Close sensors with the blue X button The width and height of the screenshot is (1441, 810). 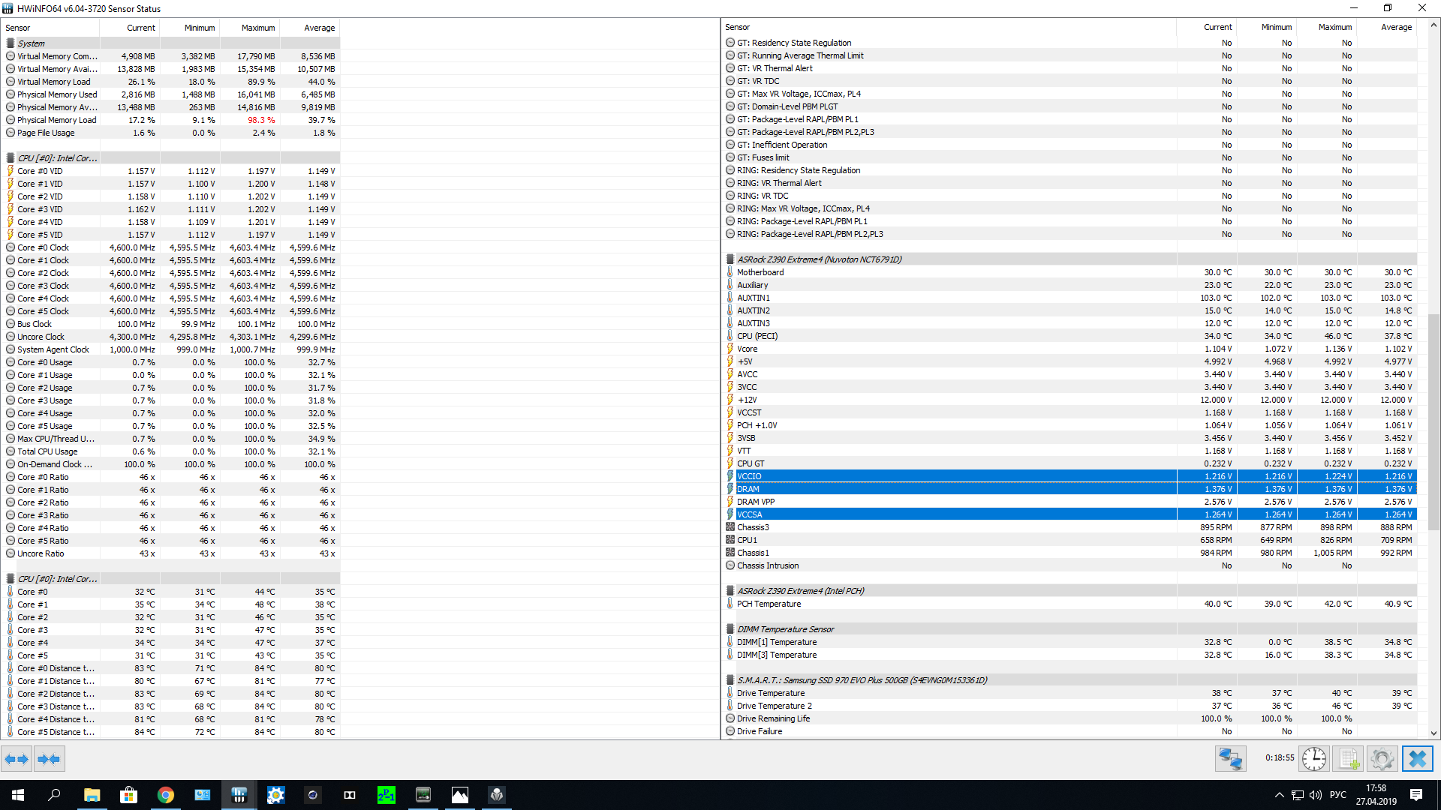pyautogui.click(x=1417, y=759)
